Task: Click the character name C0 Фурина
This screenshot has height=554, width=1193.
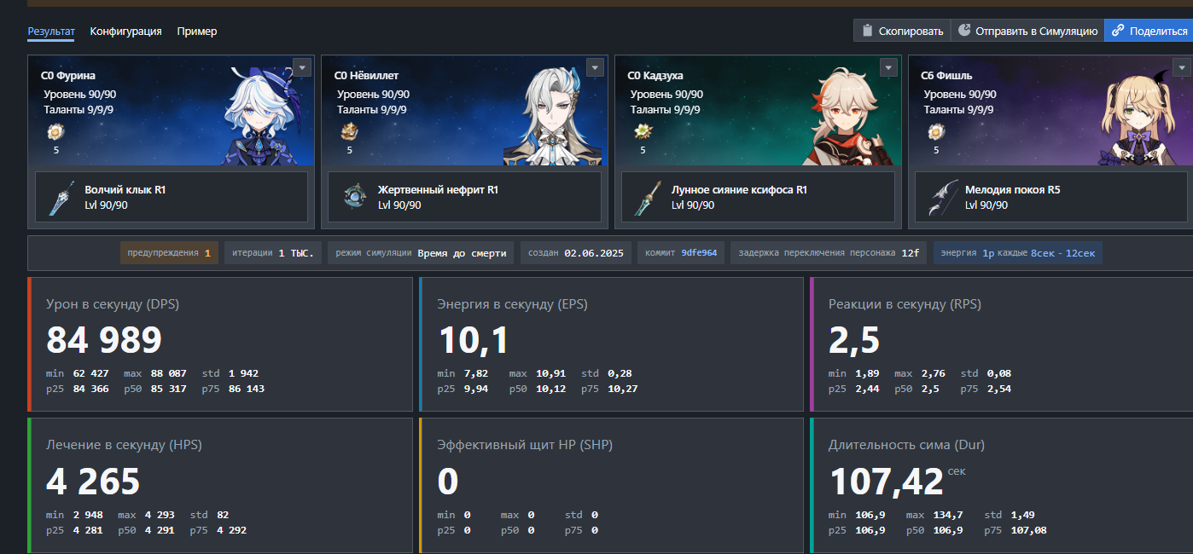Action: (x=68, y=76)
